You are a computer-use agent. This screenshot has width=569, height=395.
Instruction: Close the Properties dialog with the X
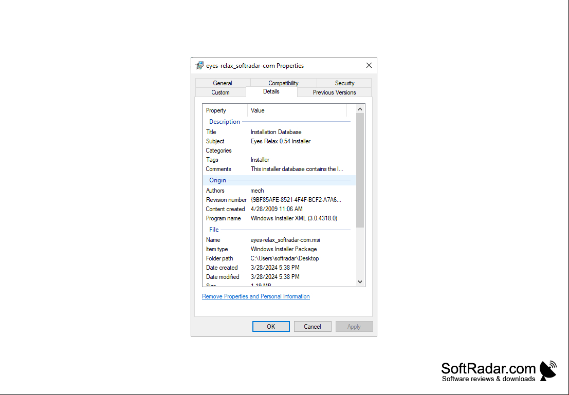click(x=369, y=65)
